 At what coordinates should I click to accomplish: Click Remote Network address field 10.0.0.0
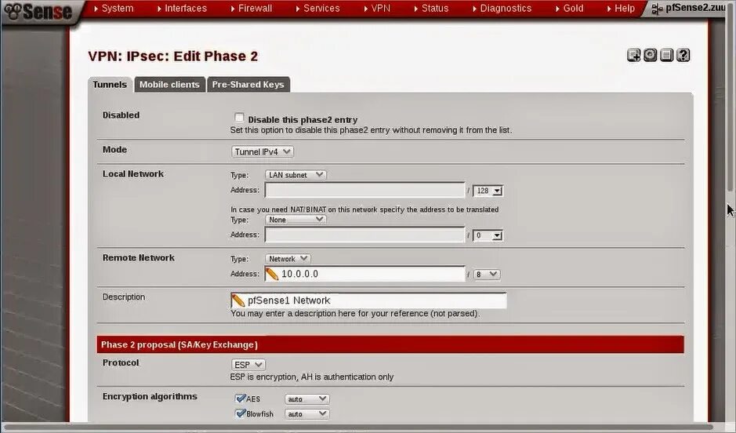[364, 274]
